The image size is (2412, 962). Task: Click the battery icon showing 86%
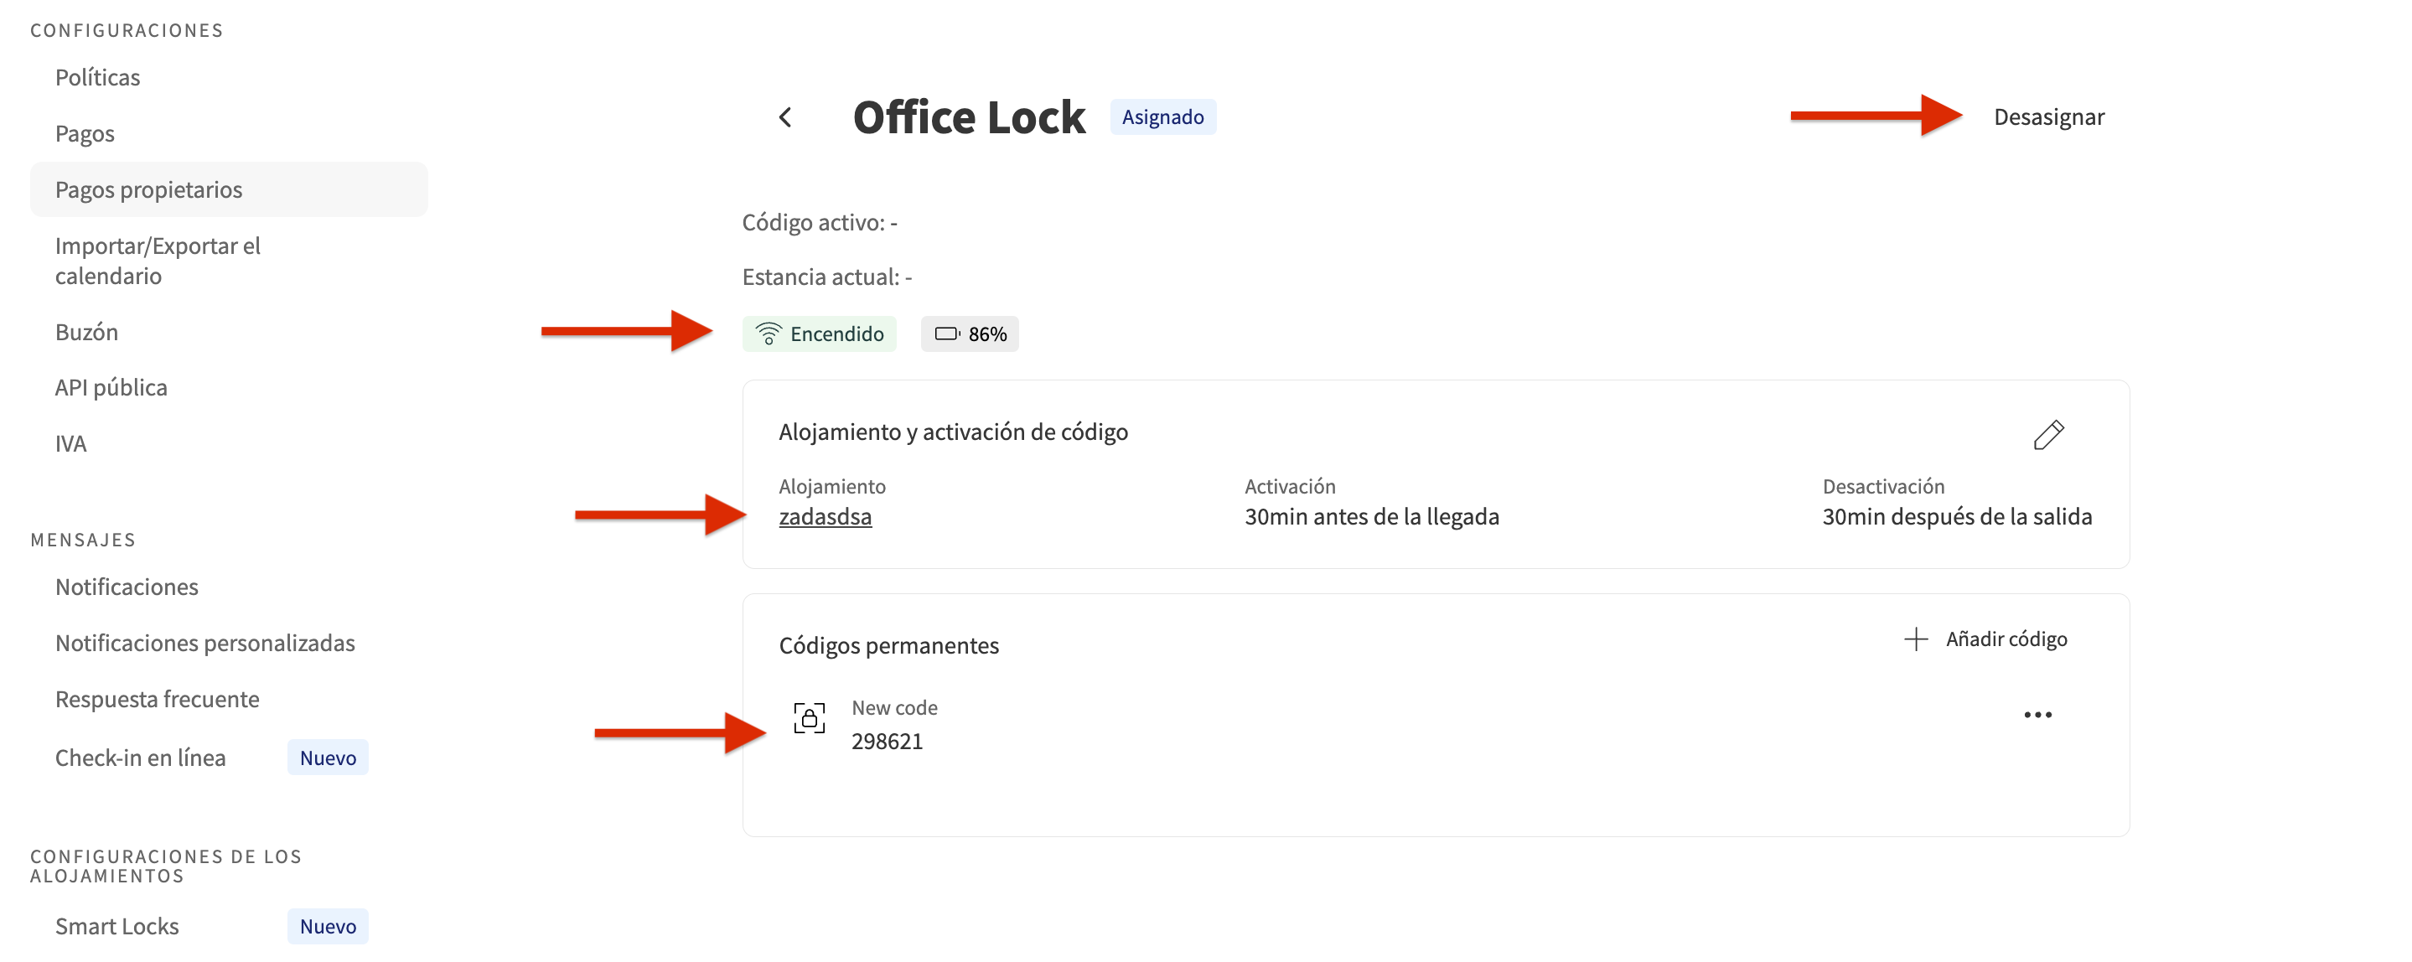(x=947, y=334)
